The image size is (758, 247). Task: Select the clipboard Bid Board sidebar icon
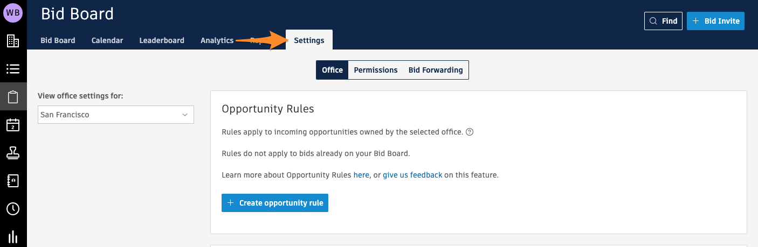point(13,97)
